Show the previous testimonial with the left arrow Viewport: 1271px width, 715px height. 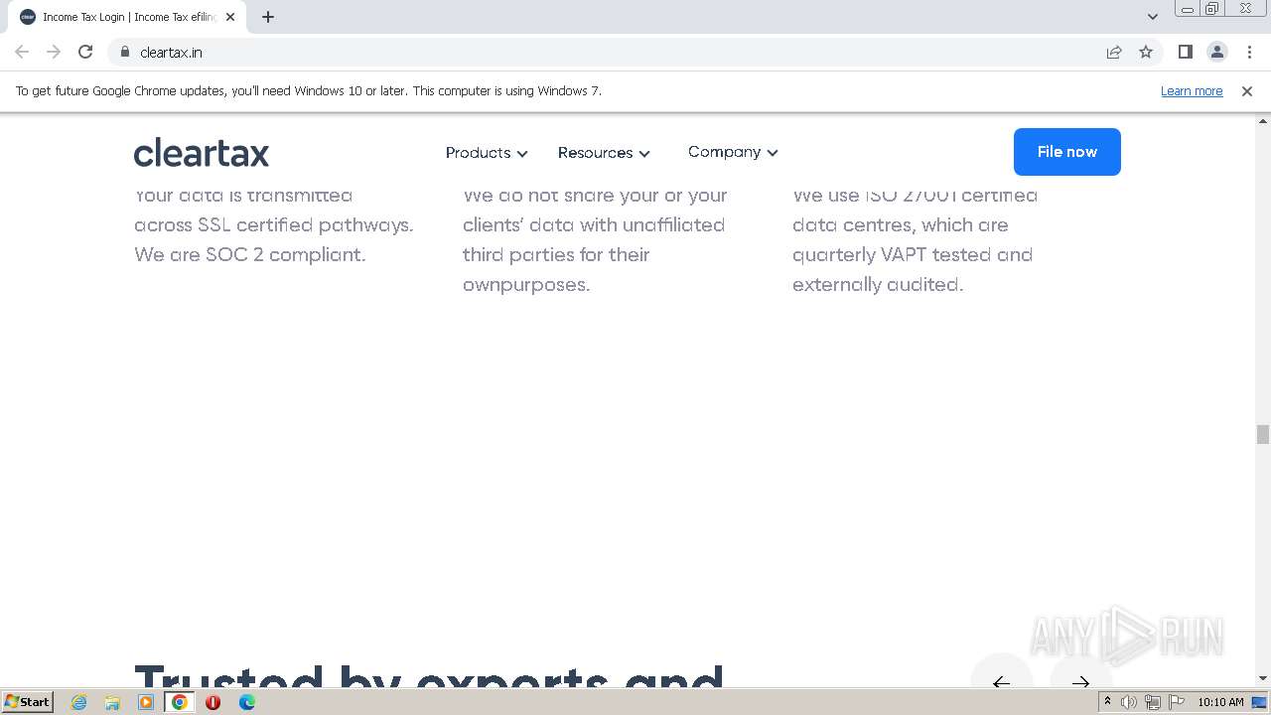click(1002, 682)
